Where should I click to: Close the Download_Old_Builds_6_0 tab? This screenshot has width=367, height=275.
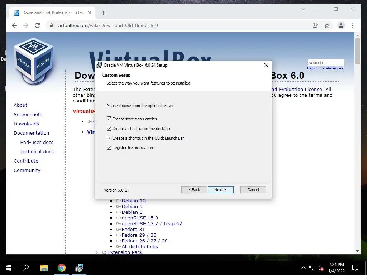click(89, 13)
